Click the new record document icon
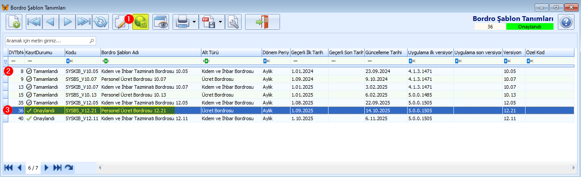Image resolution: width=581 pixels, height=177 pixels. (14, 22)
